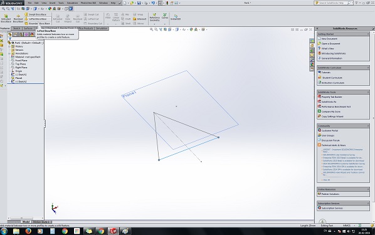
Task: Select Top Plane in feature tree
Action: point(21,64)
